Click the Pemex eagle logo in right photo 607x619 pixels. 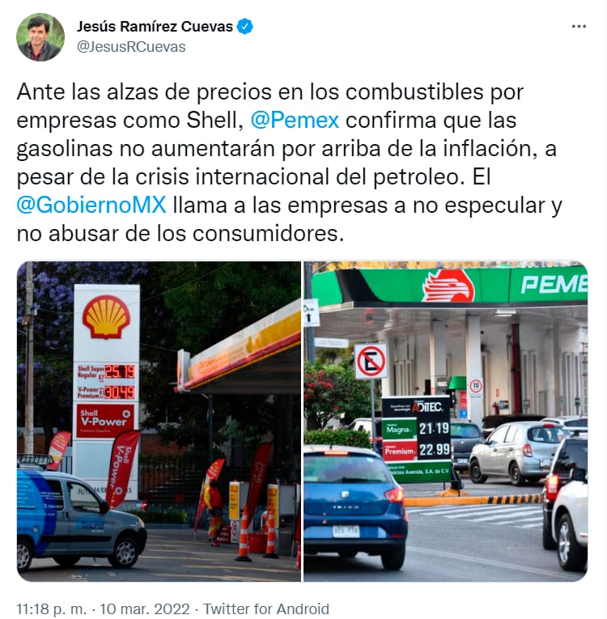click(x=448, y=286)
